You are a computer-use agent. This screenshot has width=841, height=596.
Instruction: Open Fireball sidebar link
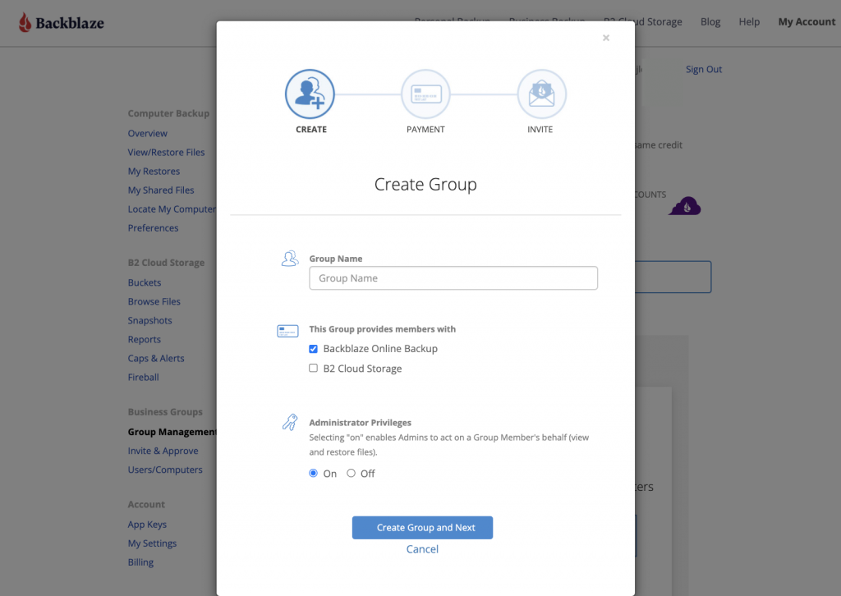pos(143,378)
